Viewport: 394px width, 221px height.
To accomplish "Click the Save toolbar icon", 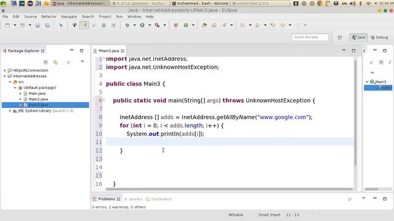I will pyautogui.click(x=38, y=25).
